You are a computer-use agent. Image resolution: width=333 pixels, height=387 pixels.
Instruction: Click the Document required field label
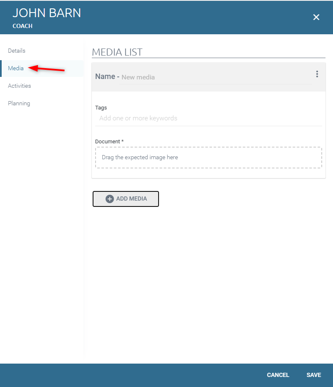point(109,142)
